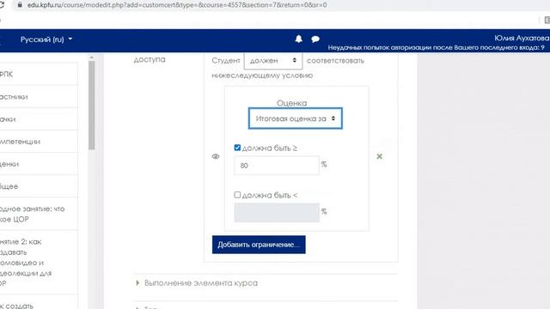The image size is (550, 309).
Task: Open sidebar lesson 'занятие: что такое ЦОР'
Action: coord(39,214)
